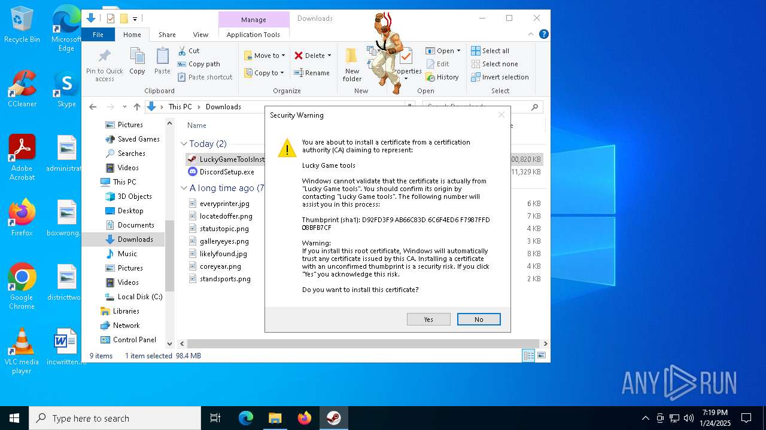
Task: Open Firefox from the taskbar
Action: tap(305, 418)
